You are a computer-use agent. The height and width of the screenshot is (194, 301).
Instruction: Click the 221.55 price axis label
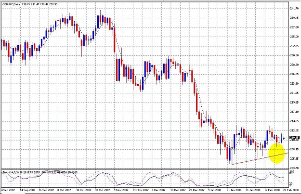[x=294, y=93]
